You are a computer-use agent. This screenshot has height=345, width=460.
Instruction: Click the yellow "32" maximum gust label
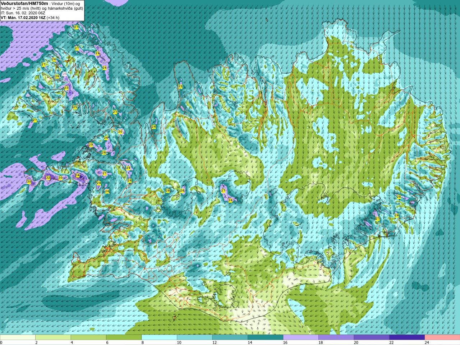[48, 178]
